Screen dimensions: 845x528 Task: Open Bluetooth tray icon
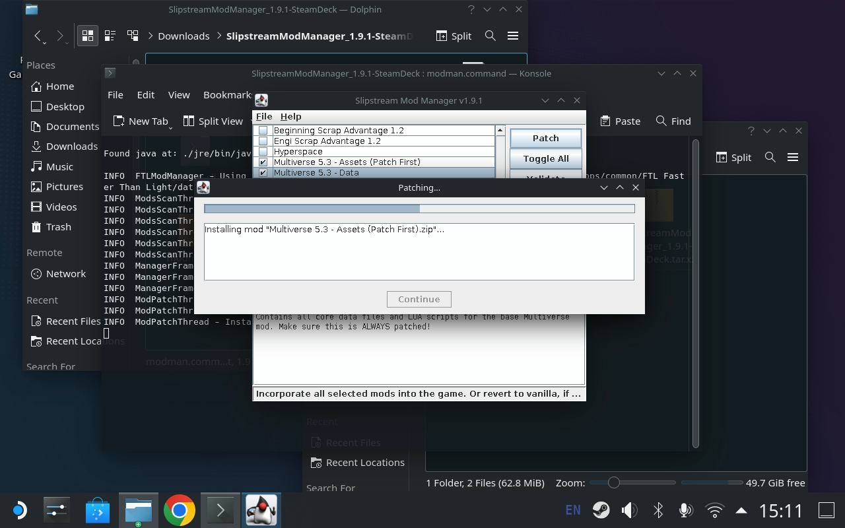coord(658,510)
